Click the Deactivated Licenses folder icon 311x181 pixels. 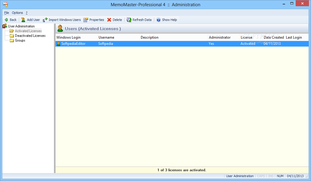[12, 36]
